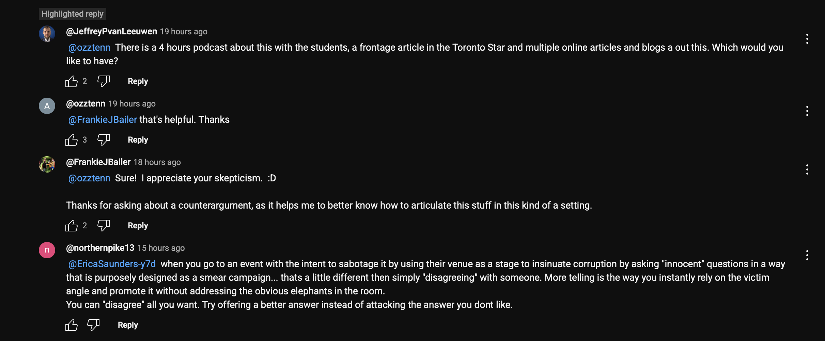Like FrankieJBailer's skepticism comment
825x341 pixels.
pos(72,226)
